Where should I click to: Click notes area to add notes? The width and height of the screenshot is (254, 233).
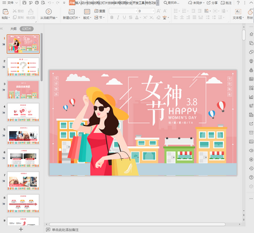(x=65, y=230)
